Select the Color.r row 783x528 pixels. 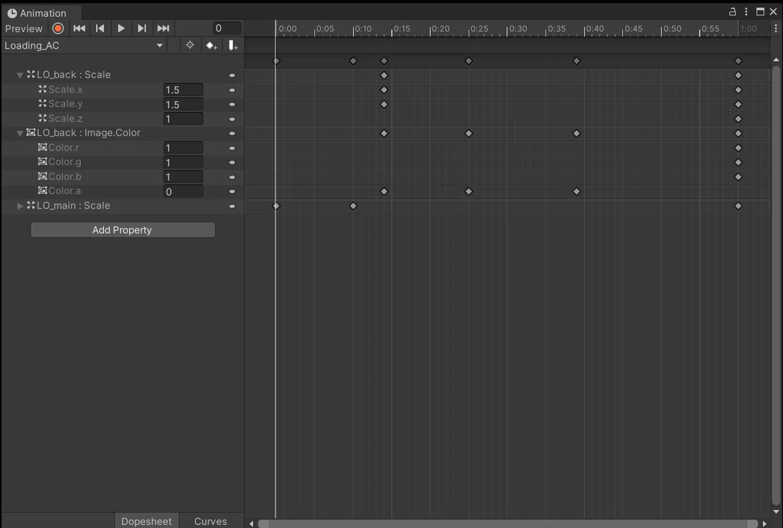pos(122,147)
